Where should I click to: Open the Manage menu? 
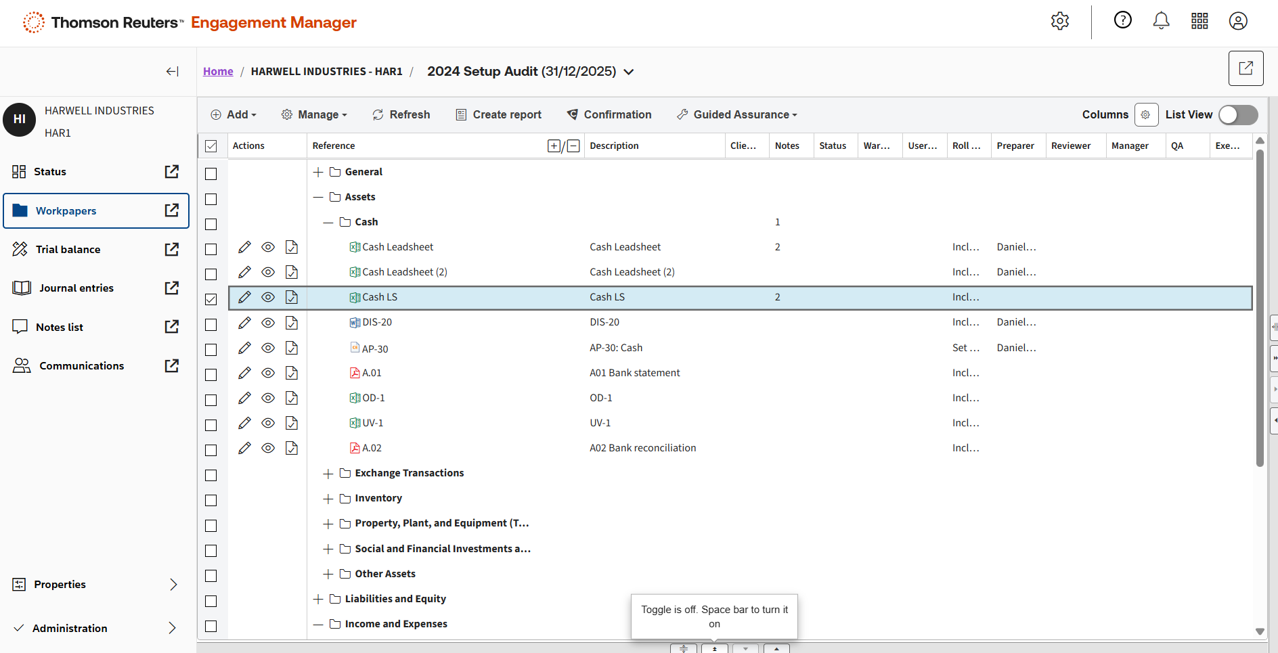coord(314,115)
